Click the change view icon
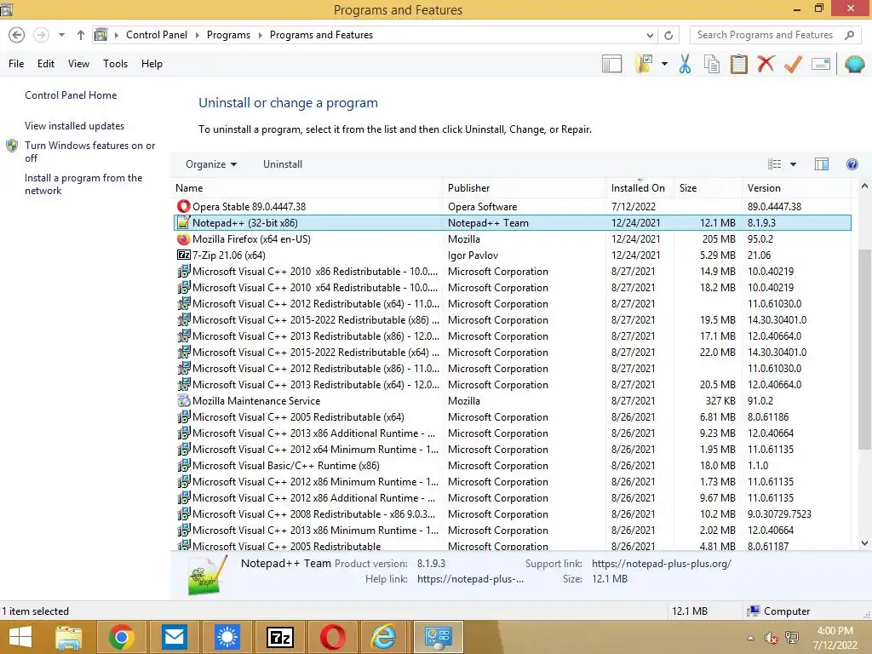This screenshot has width=872, height=654. 774,164
